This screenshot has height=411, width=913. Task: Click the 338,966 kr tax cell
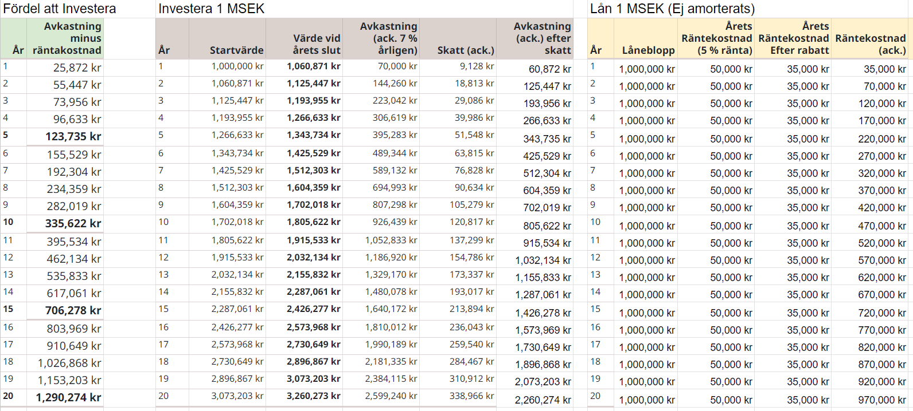click(x=471, y=396)
